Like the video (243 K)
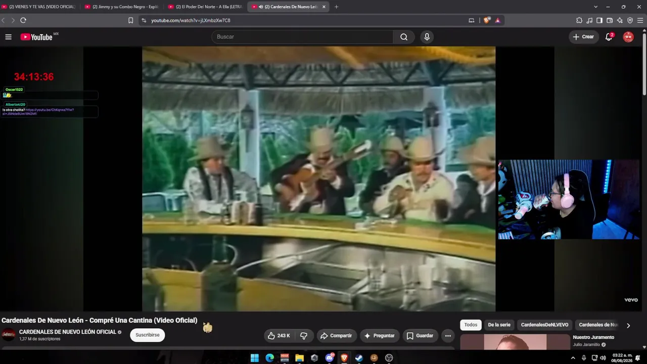647x364 pixels. click(x=279, y=336)
